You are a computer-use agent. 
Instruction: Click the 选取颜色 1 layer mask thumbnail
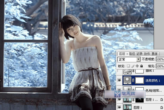coord(140,80)
